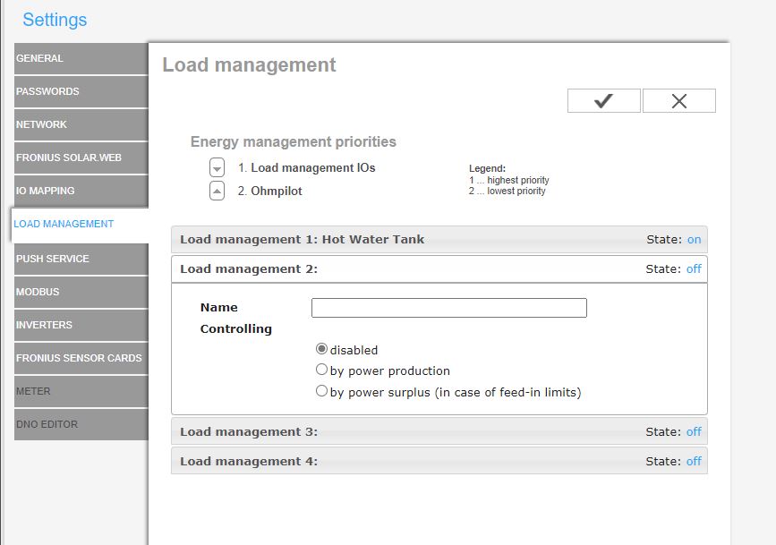Choose by power surplus radio option
Screen dimensions: 776x545
click(321, 391)
